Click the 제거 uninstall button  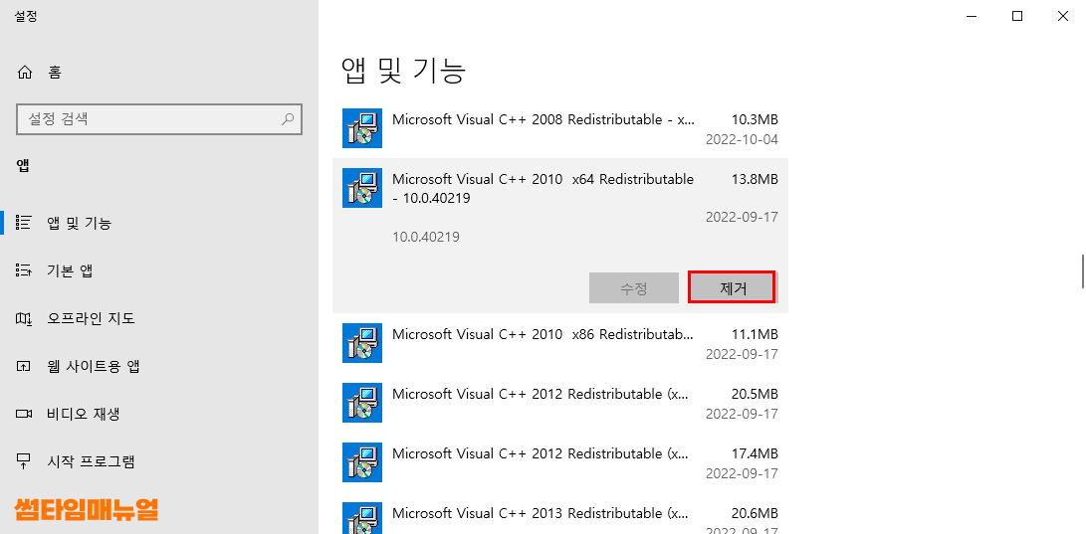[732, 287]
